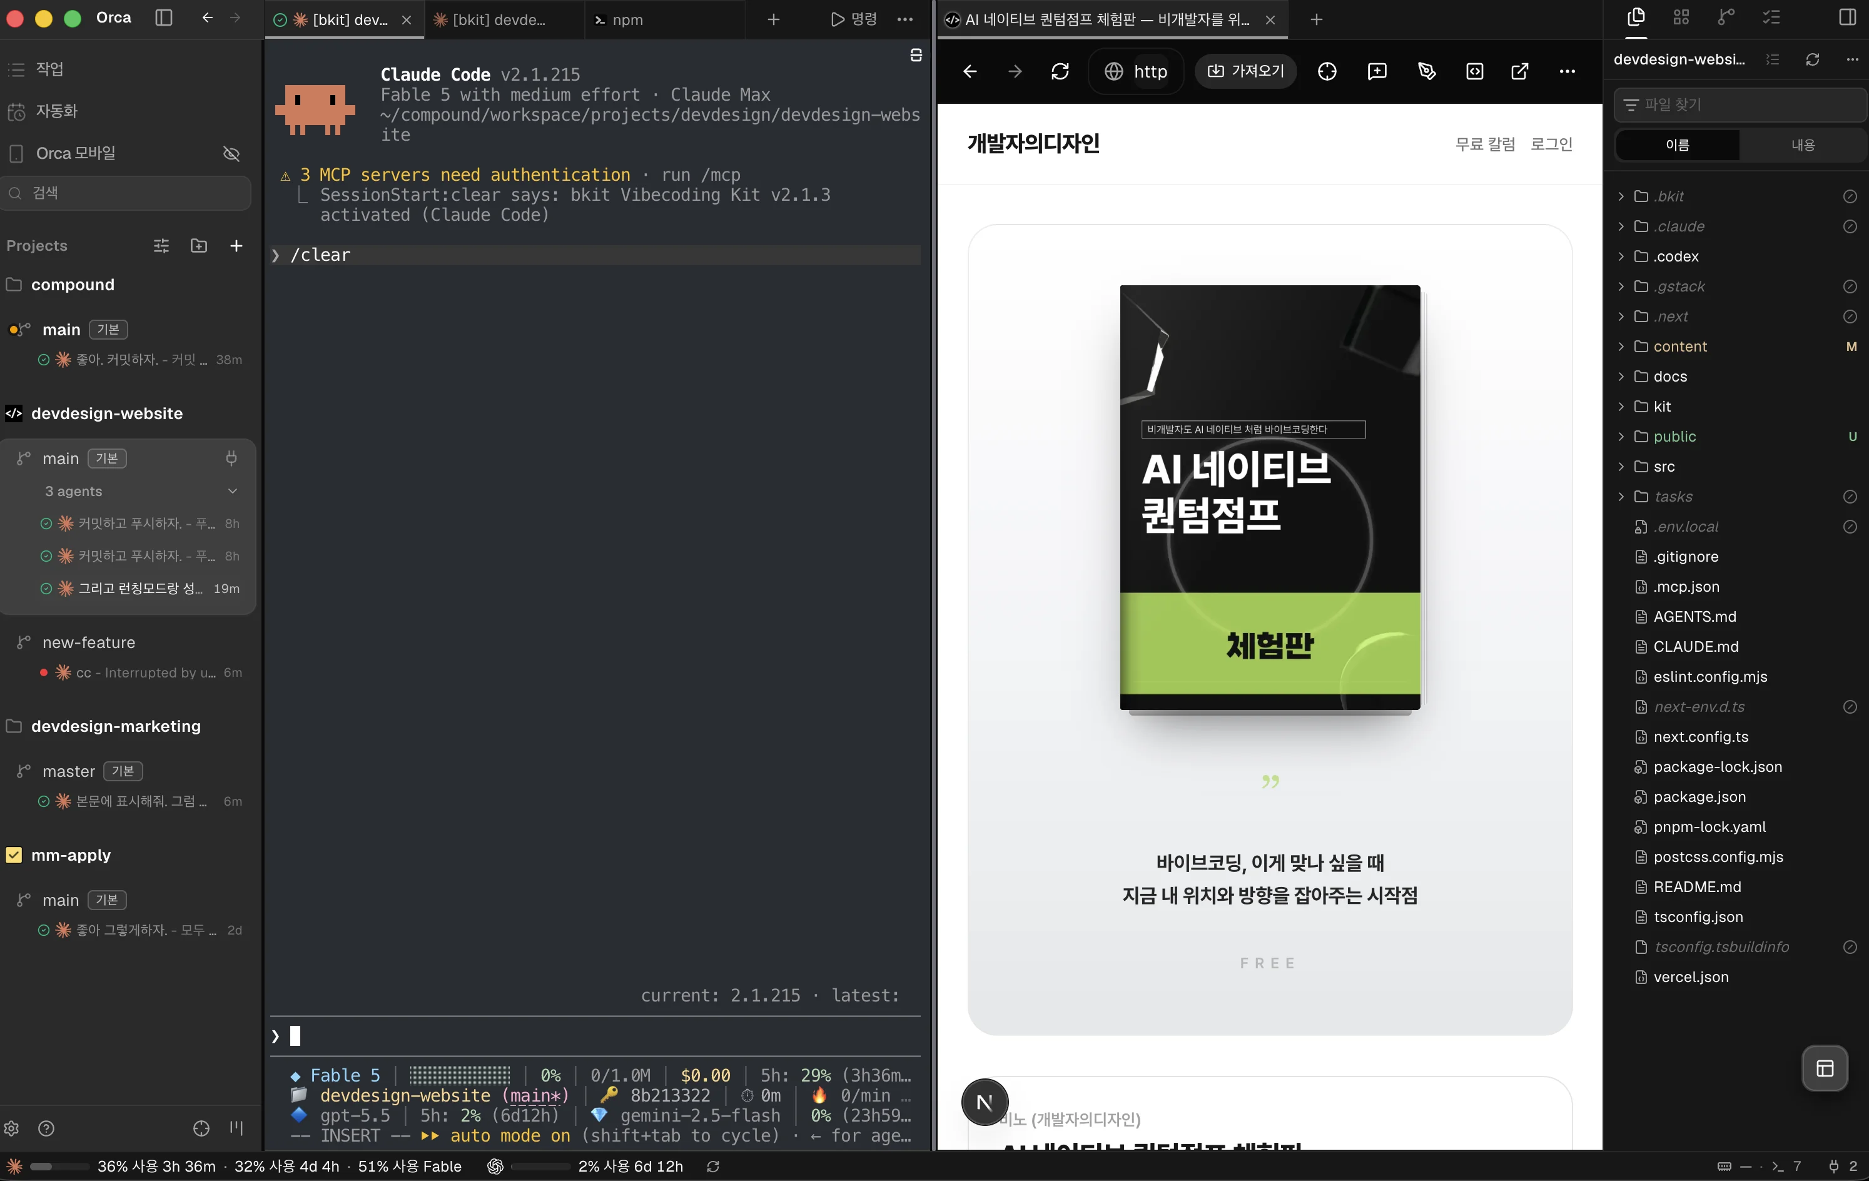Viewport: 1869px width, 1181px height.
Task: Click the 파일 찾기 file filter field
Action: (1740, 104)
